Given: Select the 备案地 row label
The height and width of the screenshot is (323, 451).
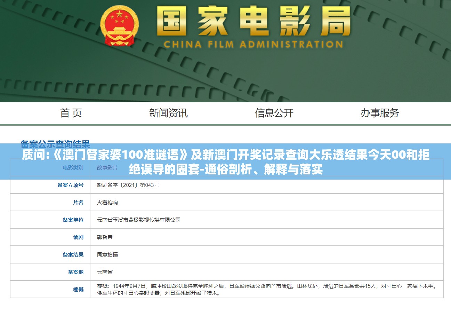Looking at the screenshot, I should (x=76, y=272).
